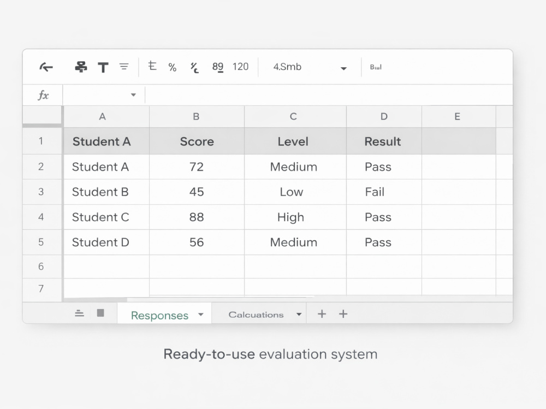The width and height of the screenshot is (546, 409).
Task: Select row 2 header
Action: click(42, 167)
